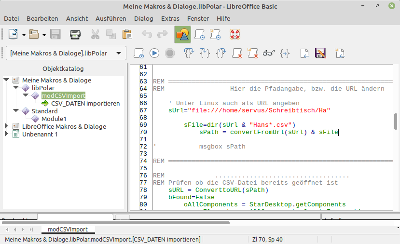Expand the Unbenannt 1 document node
Image resolution: width=400 pixels, height=244 pixels.
coord(6,134)
